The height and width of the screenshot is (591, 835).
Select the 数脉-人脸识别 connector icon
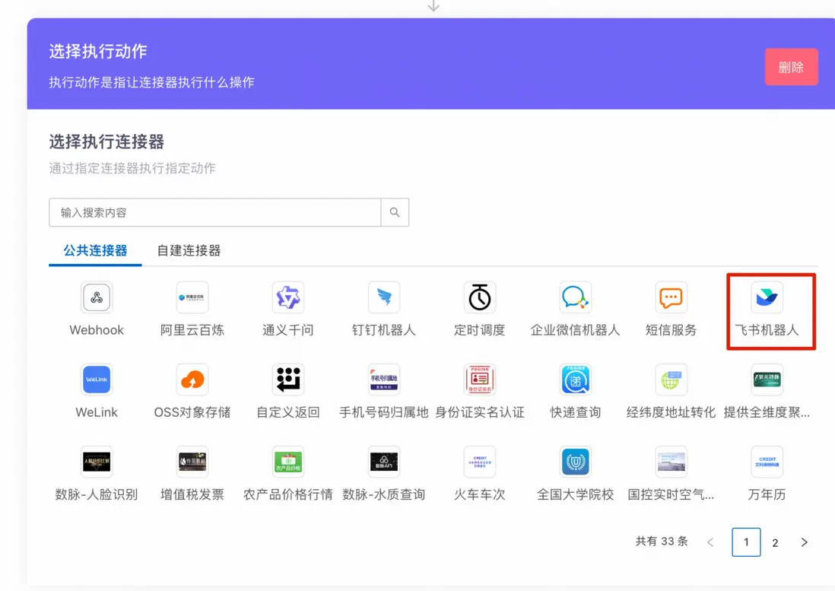pyautogui.click(x=97, y=462)
